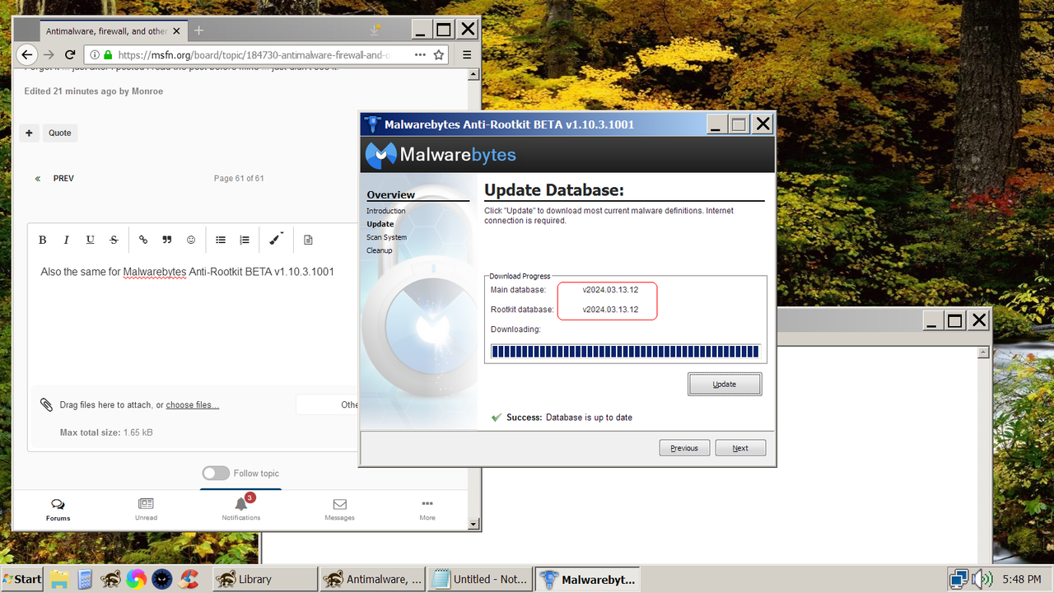Click the browser back arrow
Screen dimensions: 1054x593
[26, 54]
